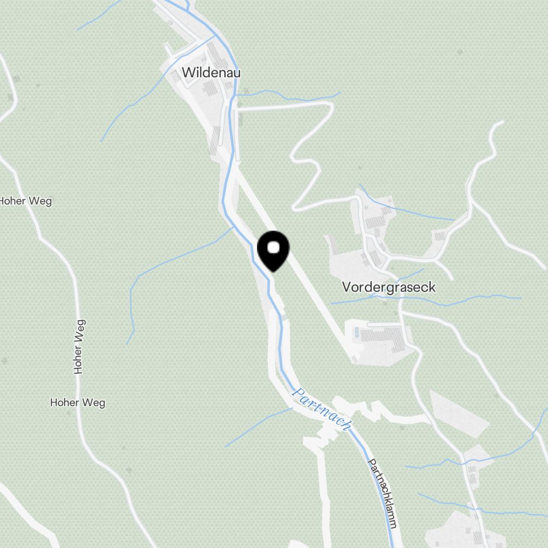Click the small blue swimming pool rectangle
Screen dimensions: 548x548
click(357, 332)
